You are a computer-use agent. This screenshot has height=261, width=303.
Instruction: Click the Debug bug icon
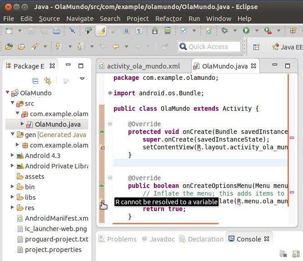[224, 30]
